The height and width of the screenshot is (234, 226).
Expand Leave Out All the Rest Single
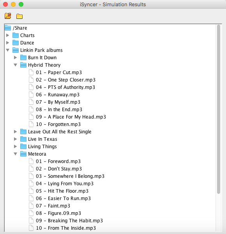click(15, 132)
